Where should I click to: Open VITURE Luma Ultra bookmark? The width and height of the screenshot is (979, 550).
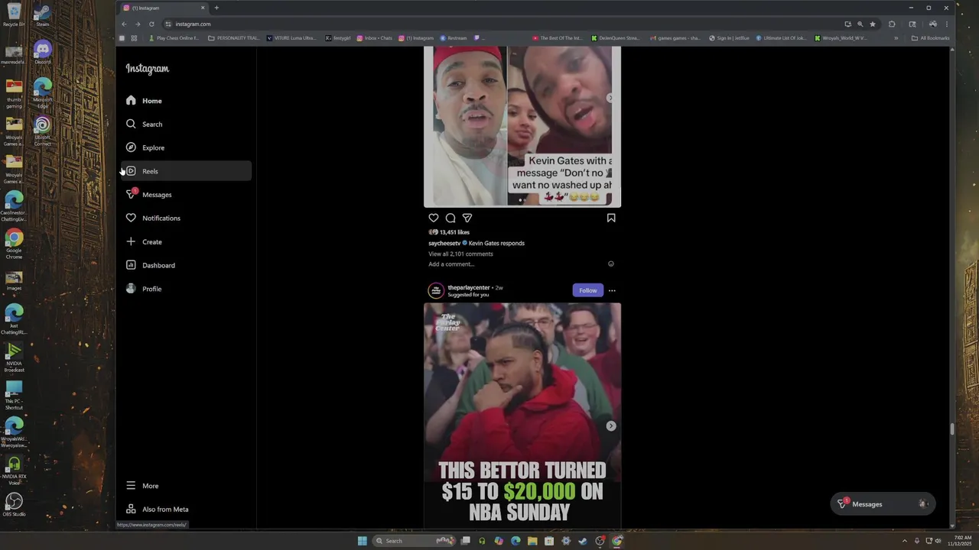(x=292, y=38)
